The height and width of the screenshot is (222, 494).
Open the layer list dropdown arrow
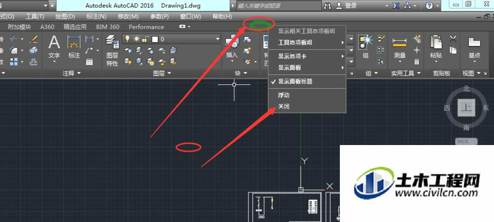pyautogui.click(x=217, y=39)
